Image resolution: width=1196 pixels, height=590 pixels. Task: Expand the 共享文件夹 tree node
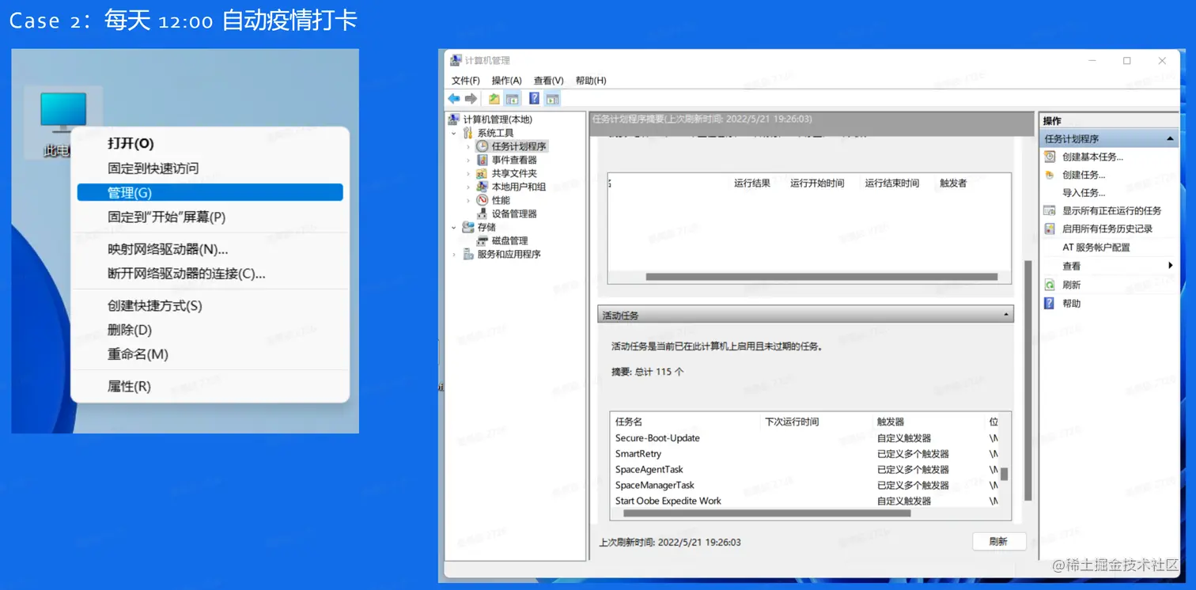pyautogui.click(x=468, y=173)
